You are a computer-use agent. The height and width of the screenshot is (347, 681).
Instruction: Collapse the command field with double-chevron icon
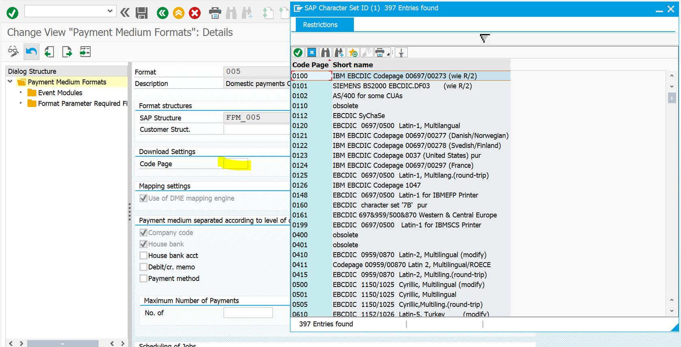[x=125, y=13]
